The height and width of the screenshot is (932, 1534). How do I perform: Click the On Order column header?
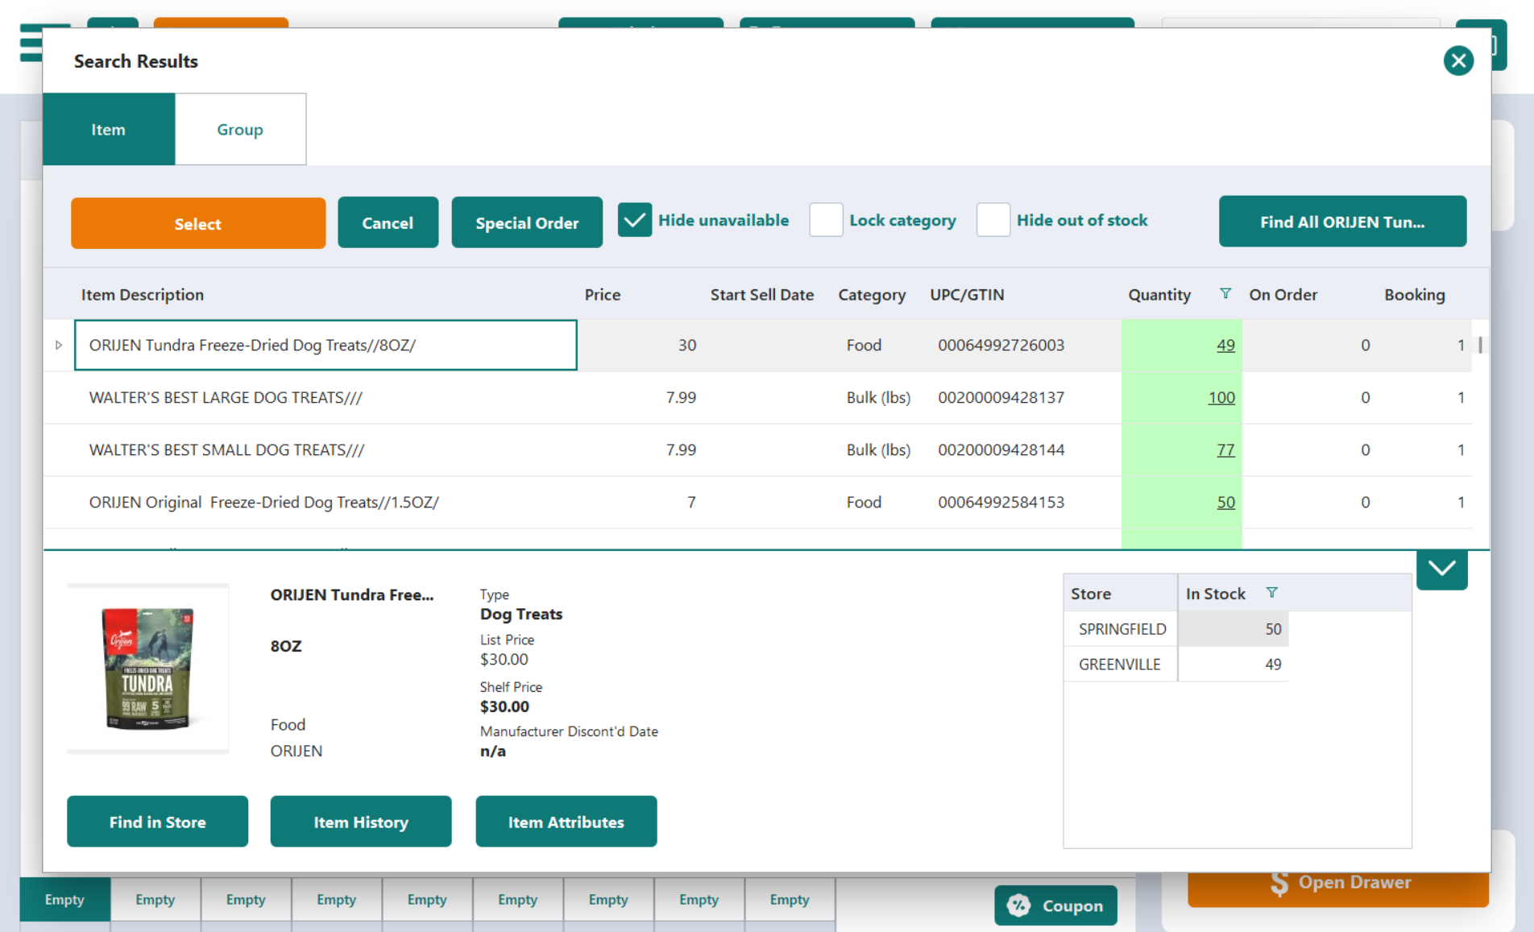click(x=1283, y=295)
